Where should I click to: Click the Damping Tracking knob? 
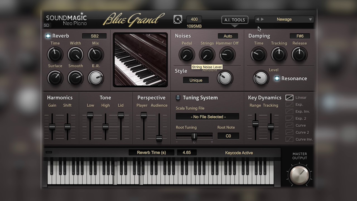(x=279, y=54)
